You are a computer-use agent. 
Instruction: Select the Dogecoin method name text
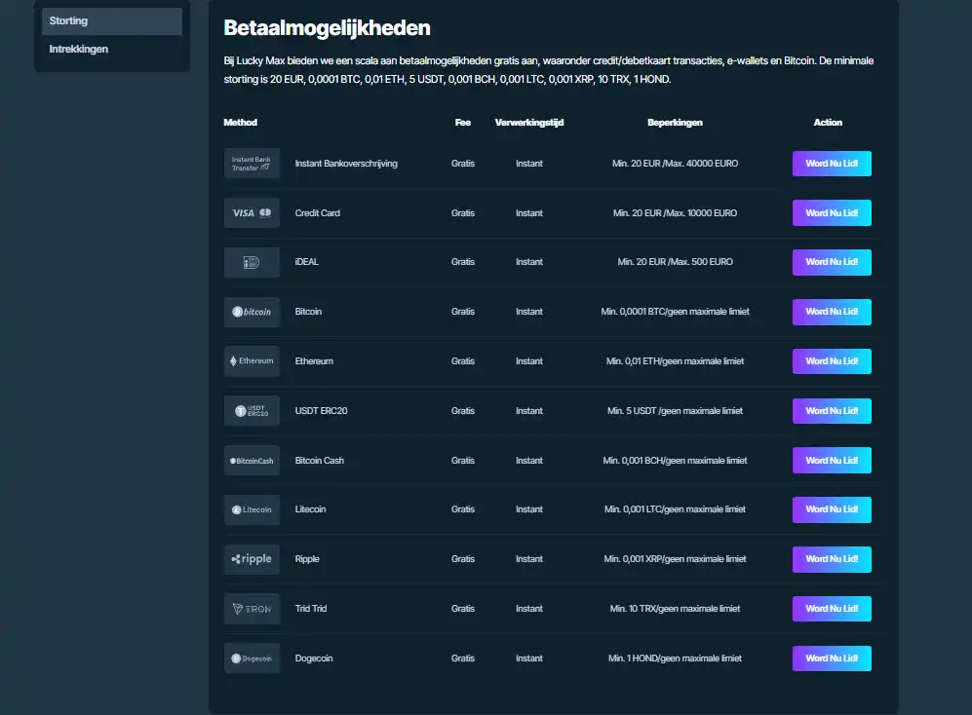pos(314,658)
